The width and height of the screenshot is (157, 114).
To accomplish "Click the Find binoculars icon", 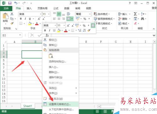I will coord(143,19).
